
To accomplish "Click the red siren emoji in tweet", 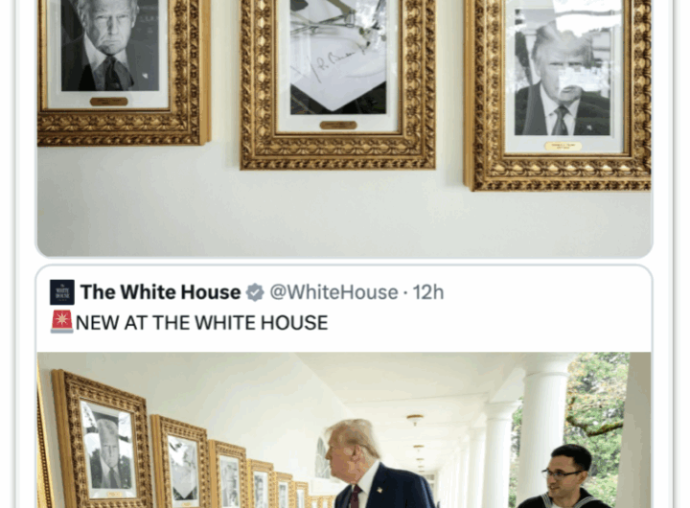I will click(x=61, y=322).
